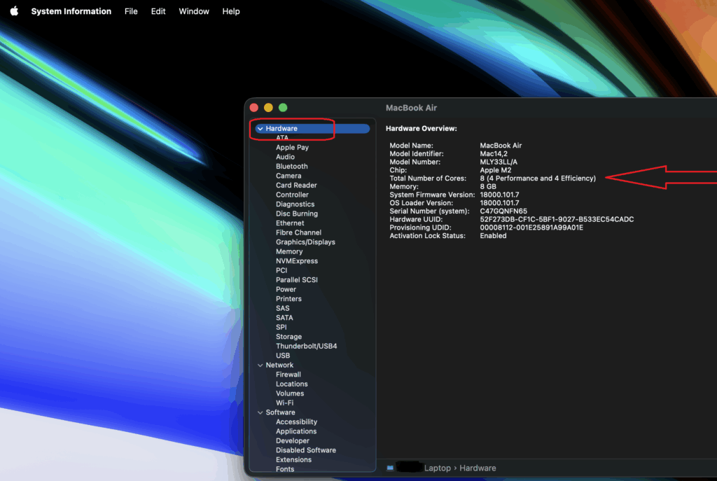Click the Laptop breadcrumb in the path bar
The height and width of the screenshot is (481, 717).
[x=437, y=468]
